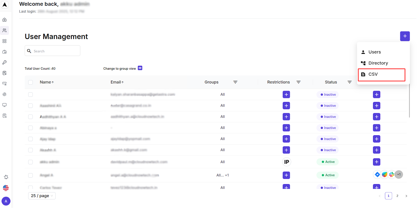Screen dimensions: 417x208
Task: Click the Freshworks app icon in Angel A row
Action: 384,174
